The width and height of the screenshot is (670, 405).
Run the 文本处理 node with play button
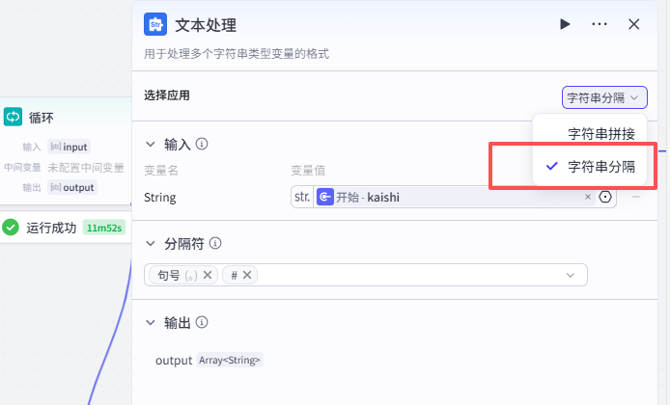pyautogui.click(x=565, y=24)
